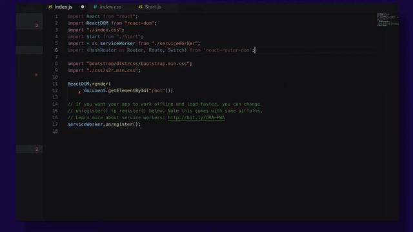The image size is (413, 232).
Task: Click "react-router-dom" import string
Action: point(228,50)
